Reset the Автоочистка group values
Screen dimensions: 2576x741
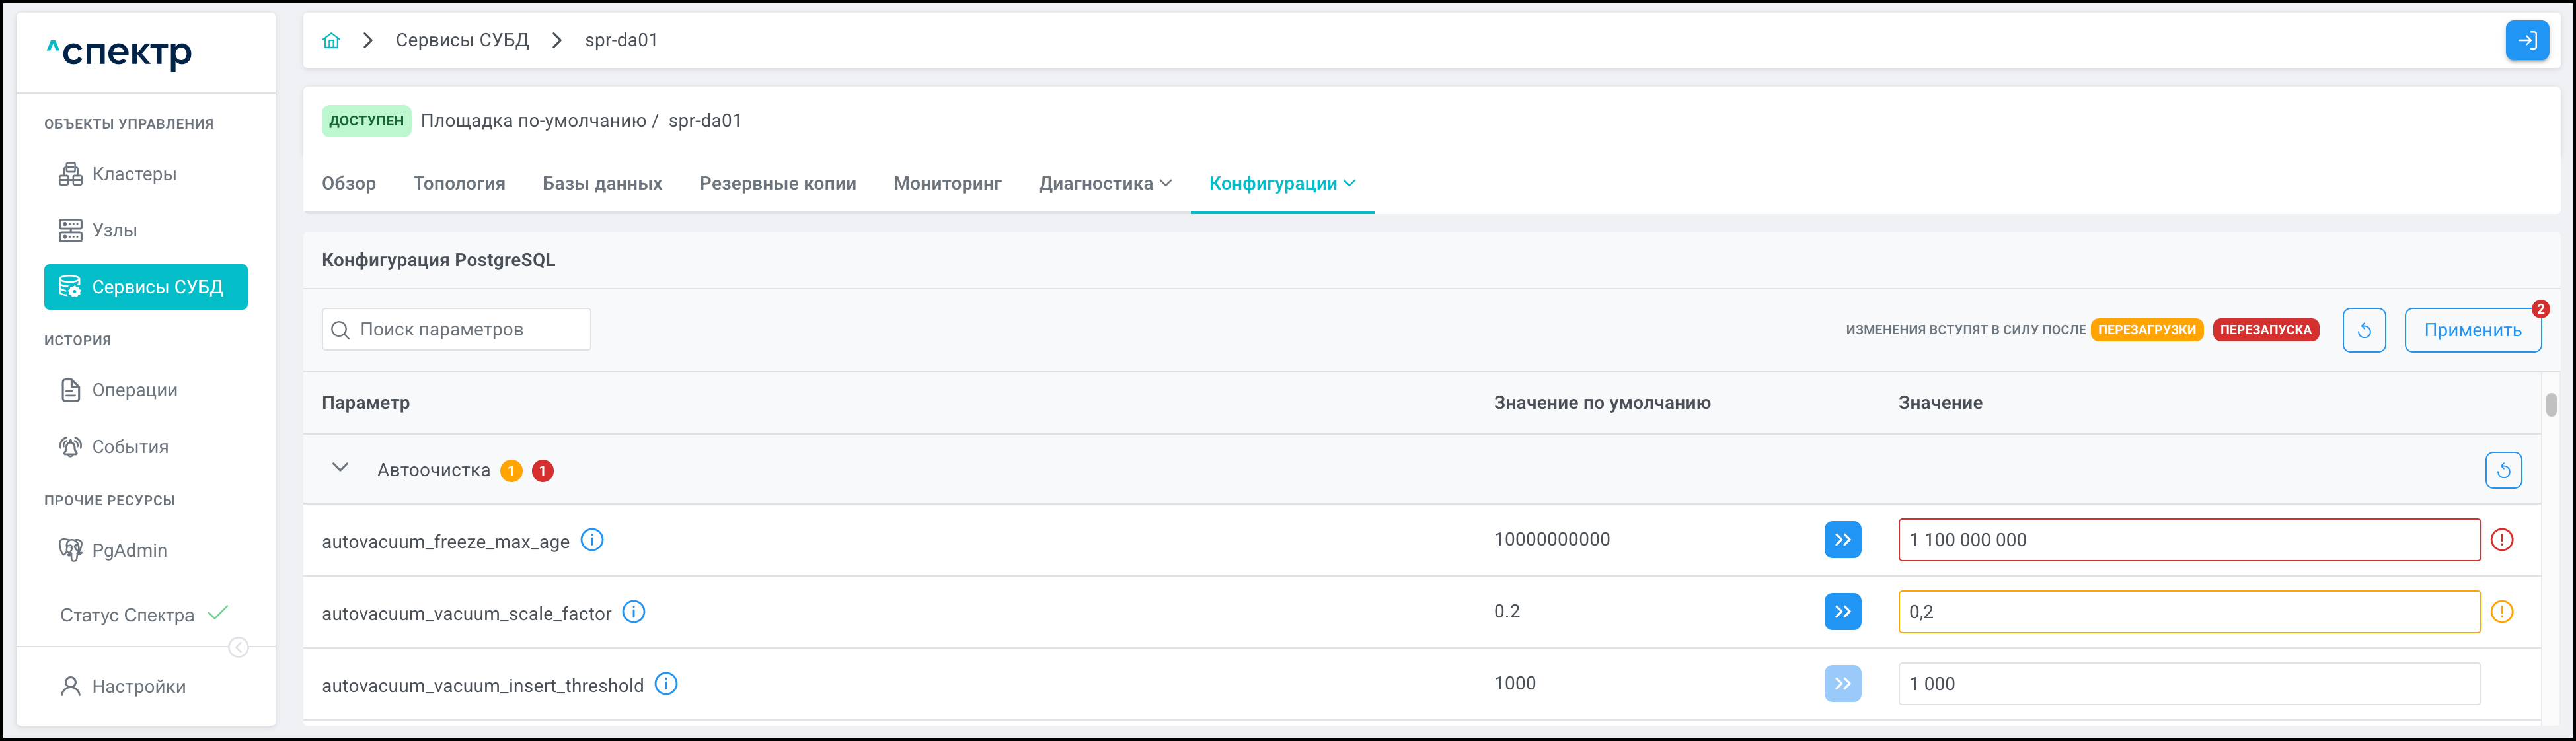click(x=2503, y=470)
